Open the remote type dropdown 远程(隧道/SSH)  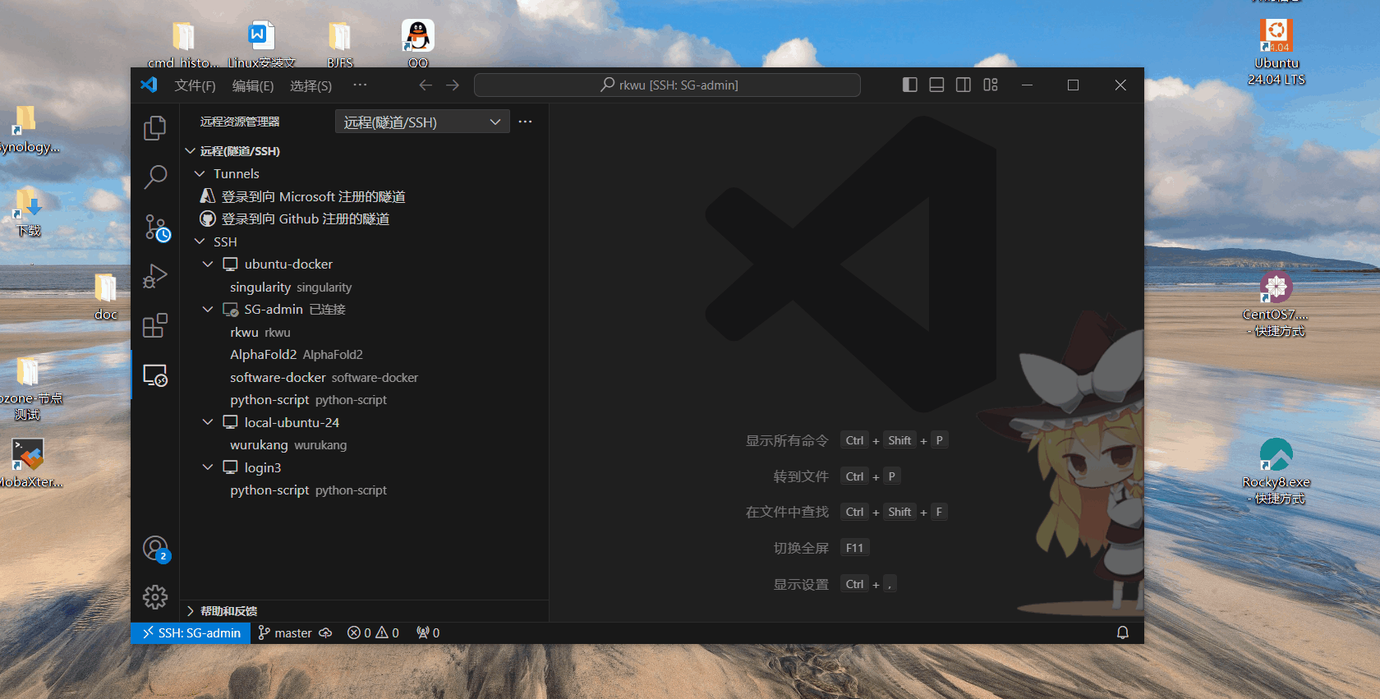coord(422,122)
